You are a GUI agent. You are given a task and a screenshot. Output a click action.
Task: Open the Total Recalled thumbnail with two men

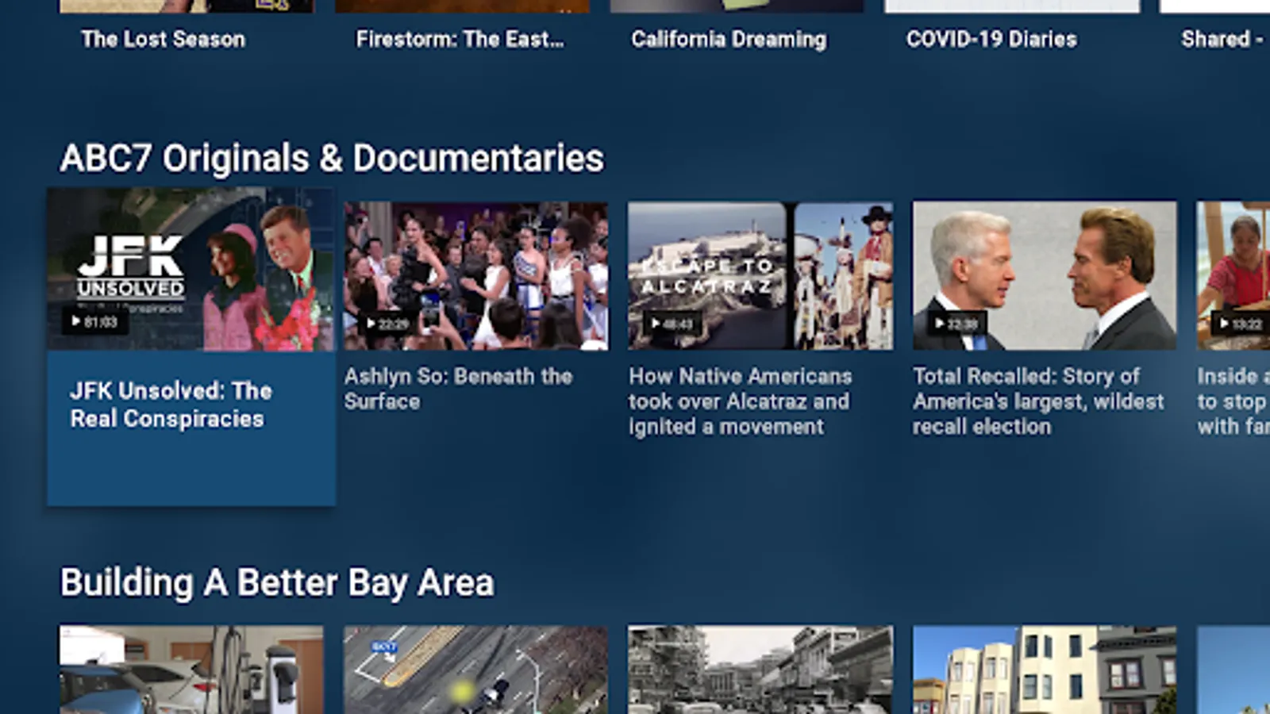[x=1045, y=275]
